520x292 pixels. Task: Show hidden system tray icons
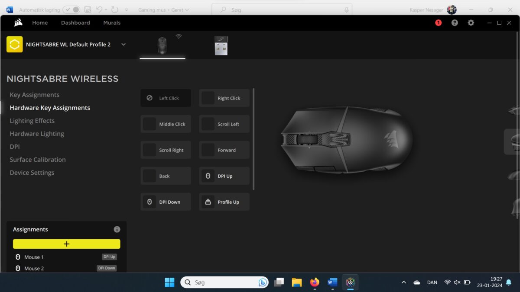tap(403, 282)
